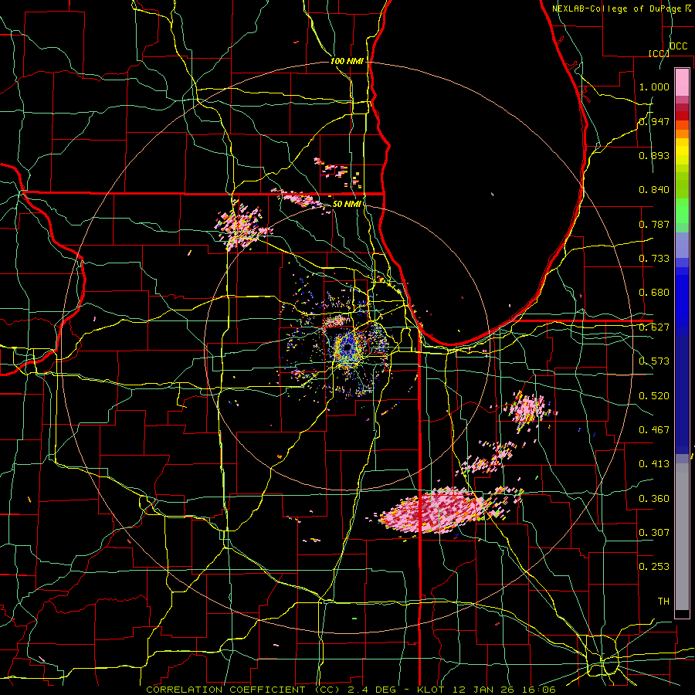Select the 0.893 legend value

pyautogui.click(x=654, y=155)
